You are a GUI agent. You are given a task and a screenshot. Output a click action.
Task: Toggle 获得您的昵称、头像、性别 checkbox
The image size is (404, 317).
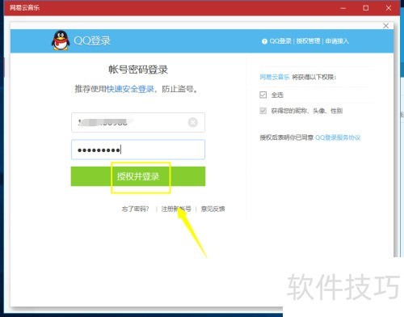pyautogui.click(x=263, y=111)
